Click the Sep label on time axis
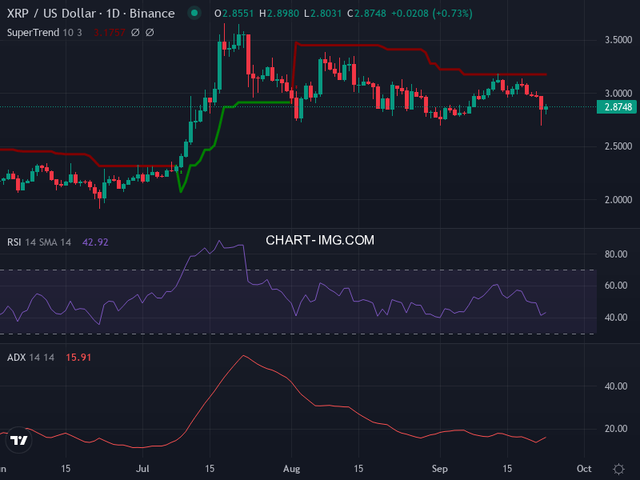The width and height of the screenshot is (640, 480). pos(439,469)
